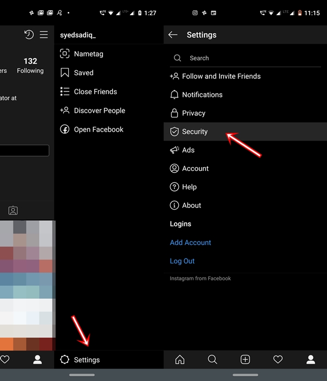Tap the Nametag scan icon

pyautogui.click(x=65, y=54)
